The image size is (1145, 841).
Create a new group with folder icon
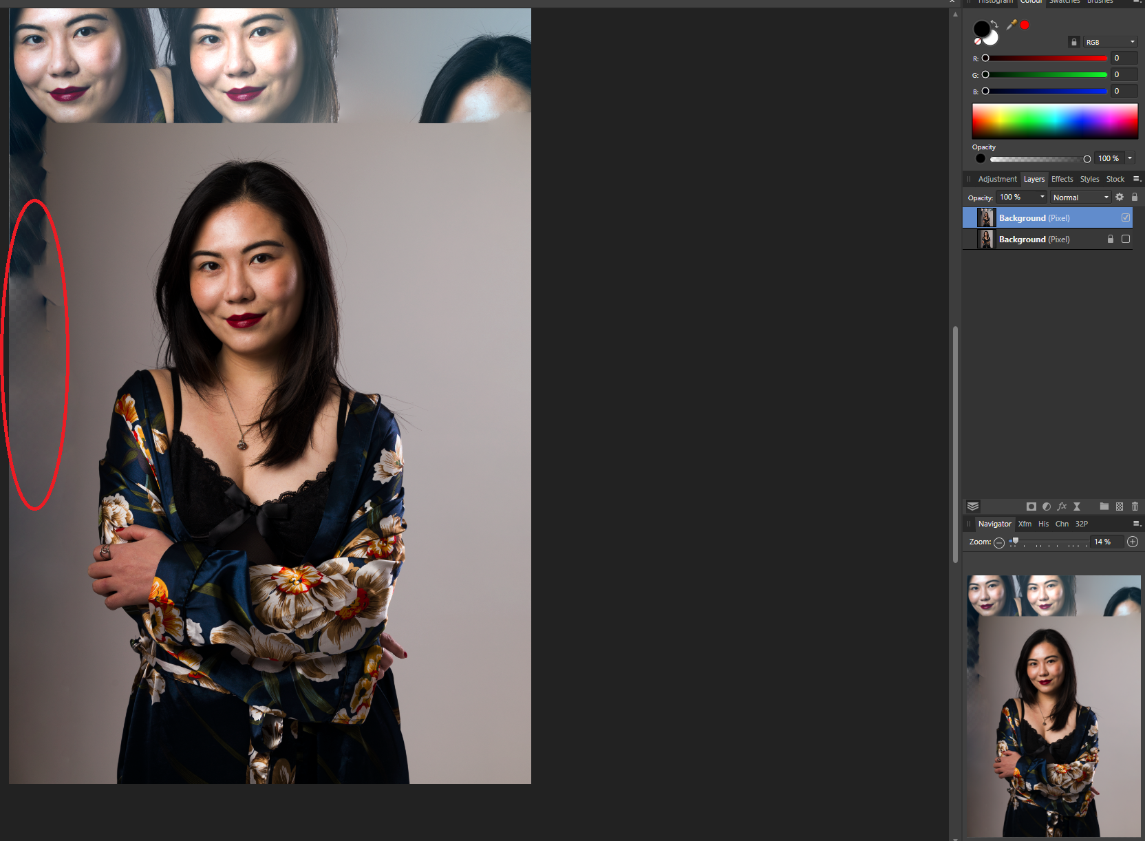pyautogui.click(x=1104, y=507)
